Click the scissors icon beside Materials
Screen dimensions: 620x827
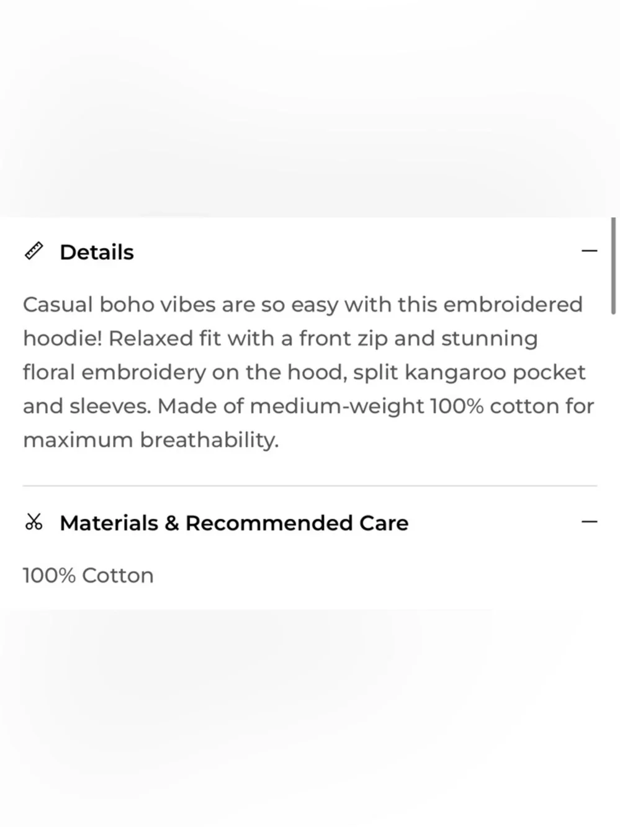(34, 522)
